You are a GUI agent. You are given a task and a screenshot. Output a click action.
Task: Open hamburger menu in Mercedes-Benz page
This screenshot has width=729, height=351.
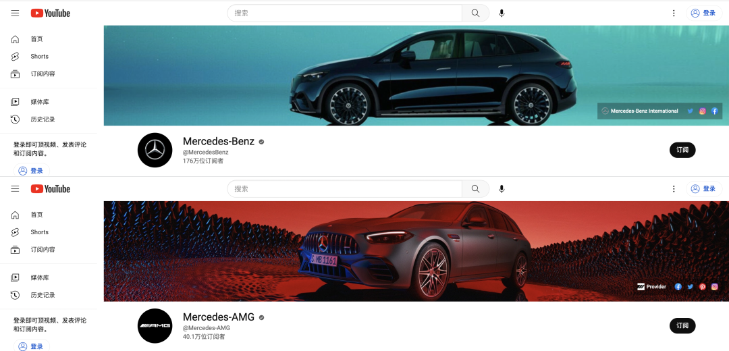(16, 13)
